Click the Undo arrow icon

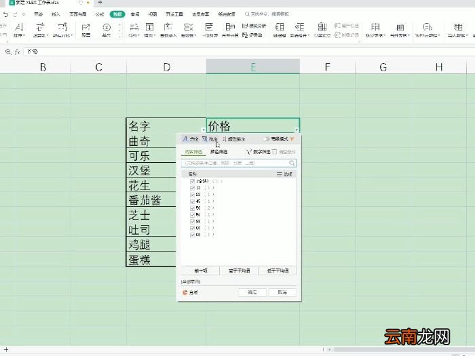5,14
